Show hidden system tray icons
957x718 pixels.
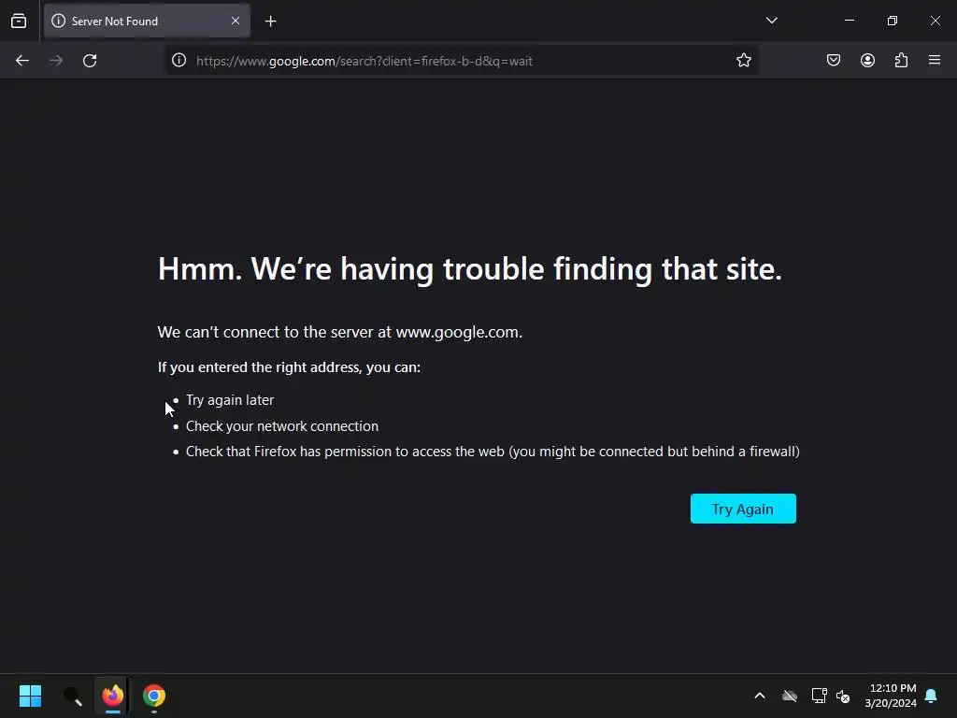760,696
